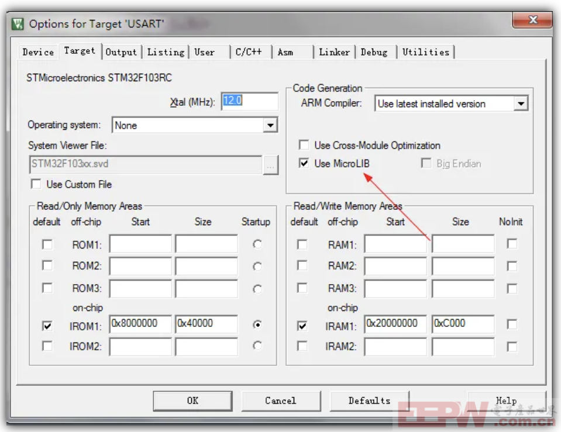Click the ROM1 Size field
This screenshot has height=432, width=561.
206,244
